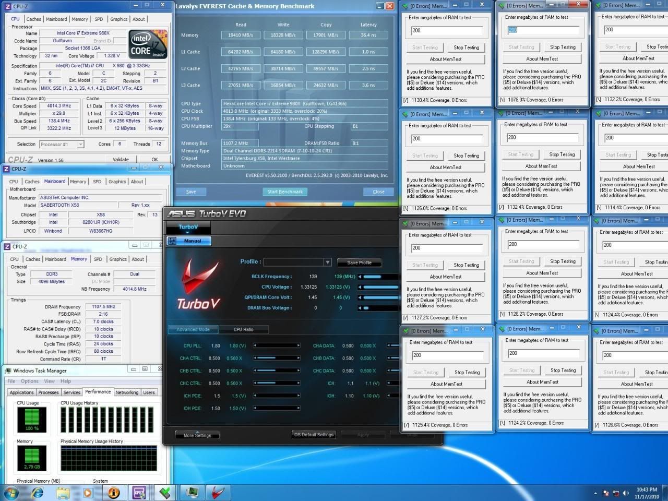Click the red TurboV icon on the taskbar

(x=218, y=492)
